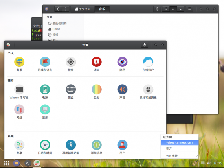Click the network tray icon

click(195, 163)
